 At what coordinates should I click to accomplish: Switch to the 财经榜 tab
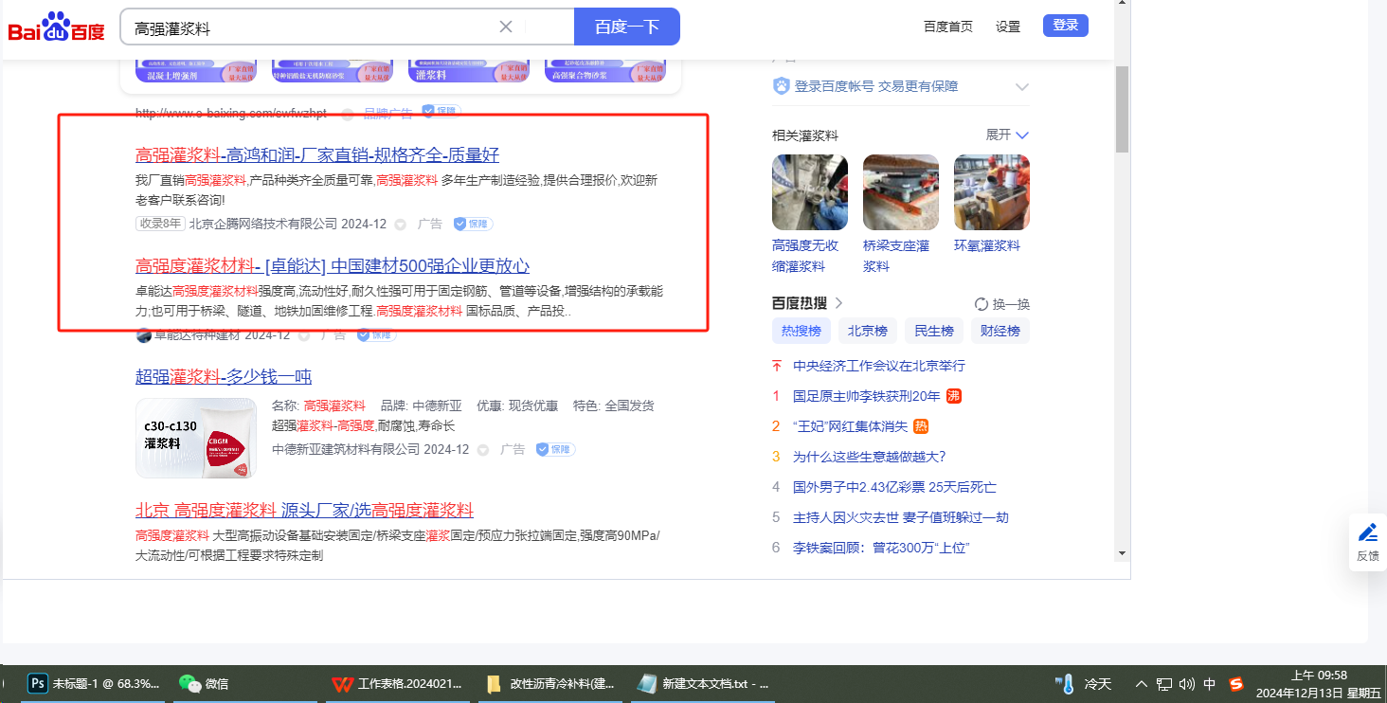1000,331
